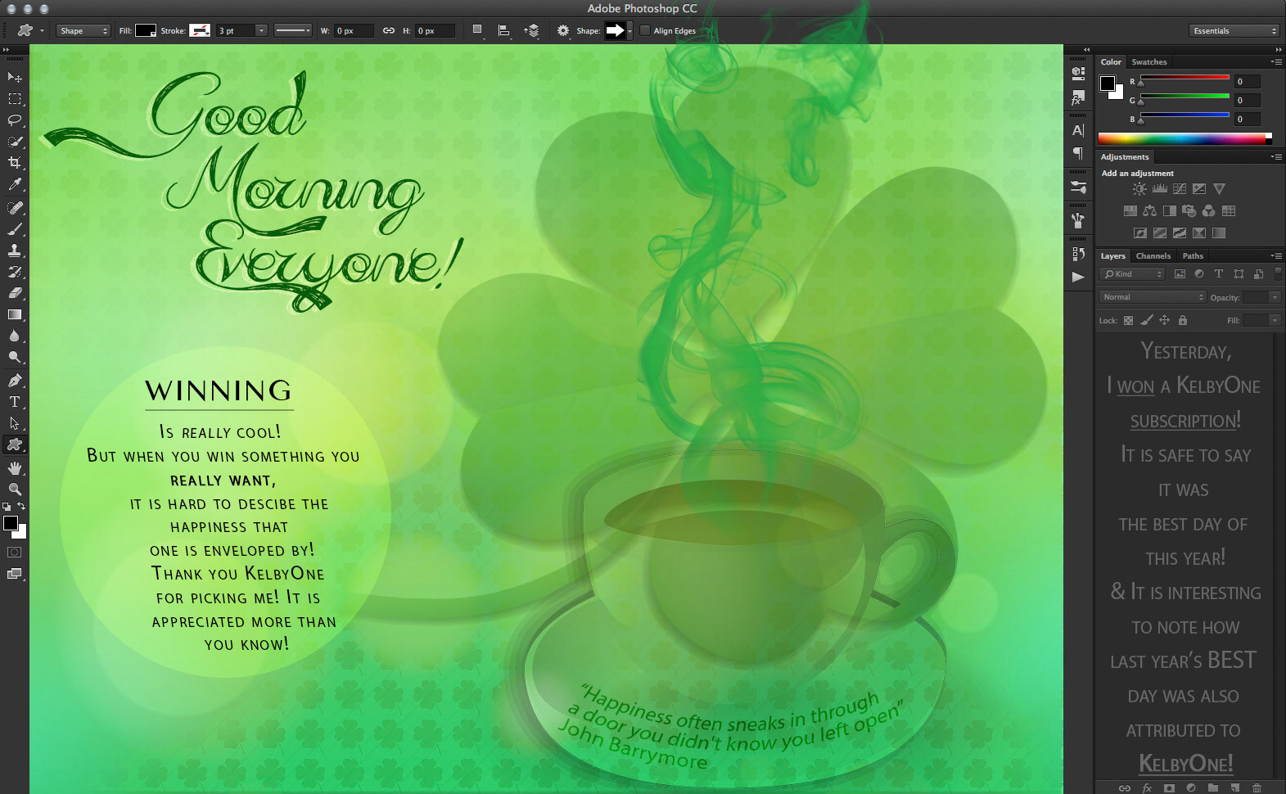Toggle pixel layer filter in Layers panel
1286x794 pixels.
[x=1180, y=274]
